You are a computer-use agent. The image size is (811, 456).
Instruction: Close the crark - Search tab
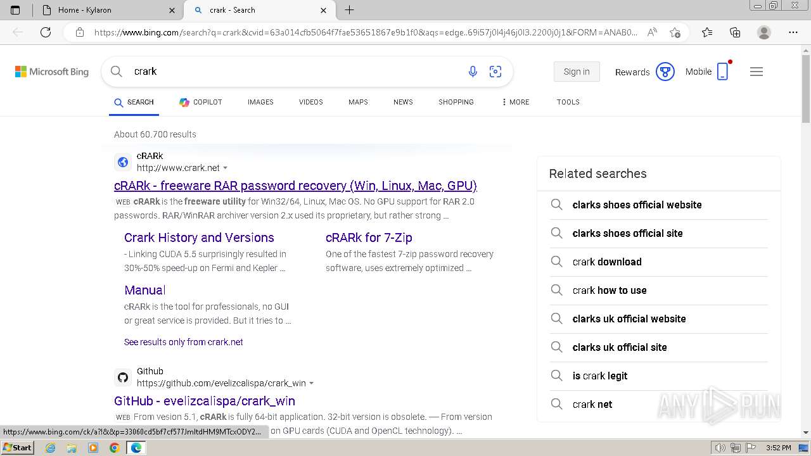[324, 10]
